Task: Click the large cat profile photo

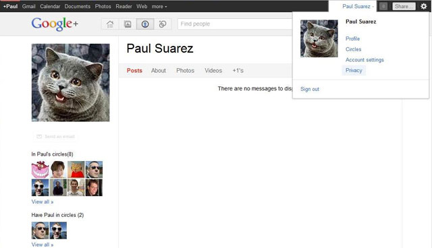Action: click(x=70, y=82)
